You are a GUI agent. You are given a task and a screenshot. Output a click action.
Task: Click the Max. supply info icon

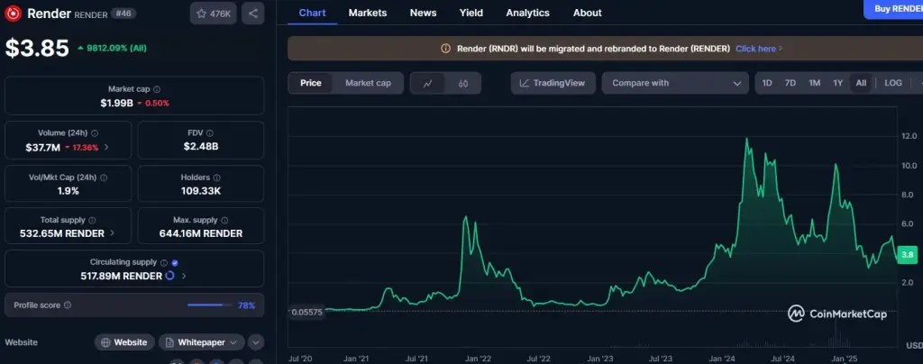[x=224, y=220]
